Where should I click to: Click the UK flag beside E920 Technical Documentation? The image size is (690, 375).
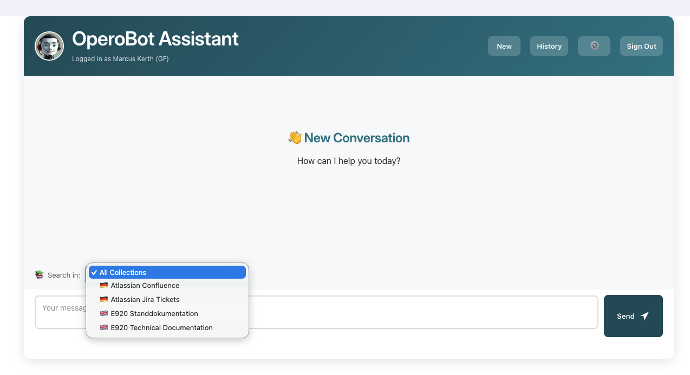point(103,327)
